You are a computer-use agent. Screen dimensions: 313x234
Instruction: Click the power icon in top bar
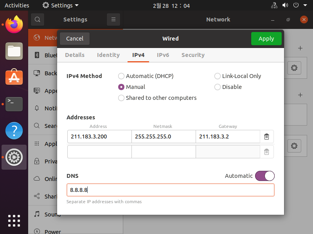[x=296, y=5]
